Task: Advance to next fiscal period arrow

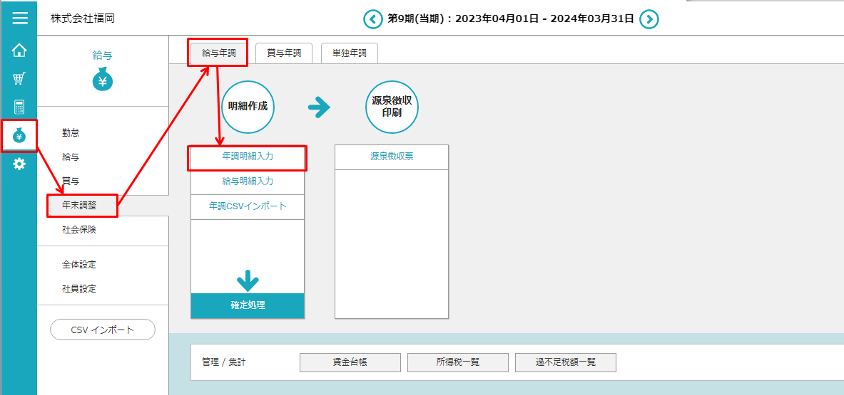Action: click(x=649, y=19)
